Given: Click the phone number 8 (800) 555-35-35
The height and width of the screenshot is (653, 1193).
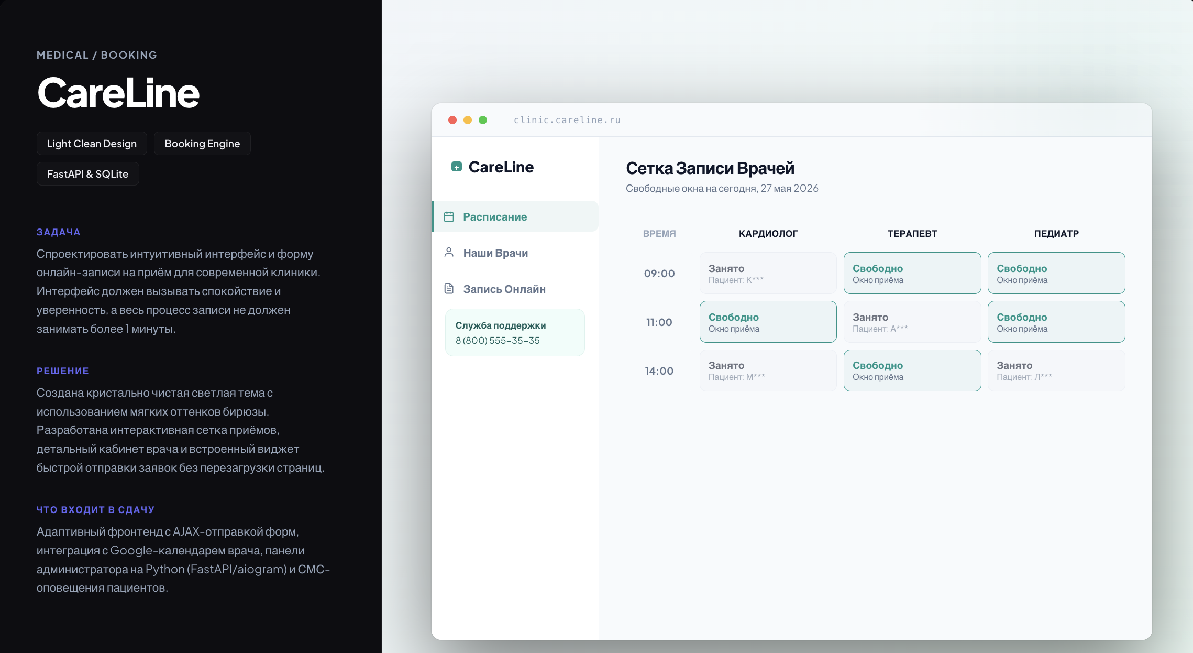Looking at the screenshot, I should tap(498, 341).
